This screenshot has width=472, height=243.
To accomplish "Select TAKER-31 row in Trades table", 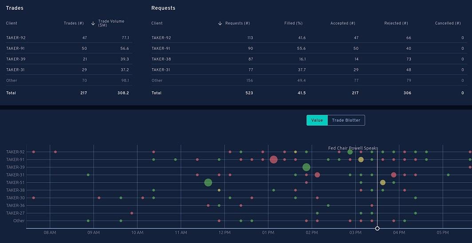I will (69, 70).
